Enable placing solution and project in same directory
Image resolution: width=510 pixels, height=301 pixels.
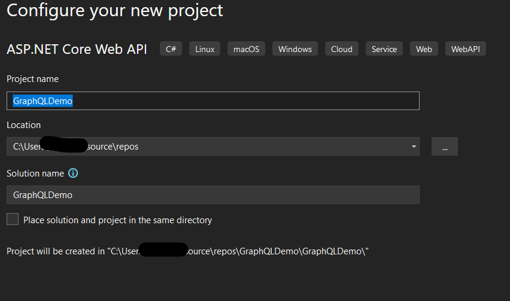pyautogui.click(x=13, y=220)
